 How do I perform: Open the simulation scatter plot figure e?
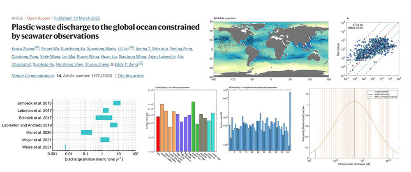tap(372, 49)
